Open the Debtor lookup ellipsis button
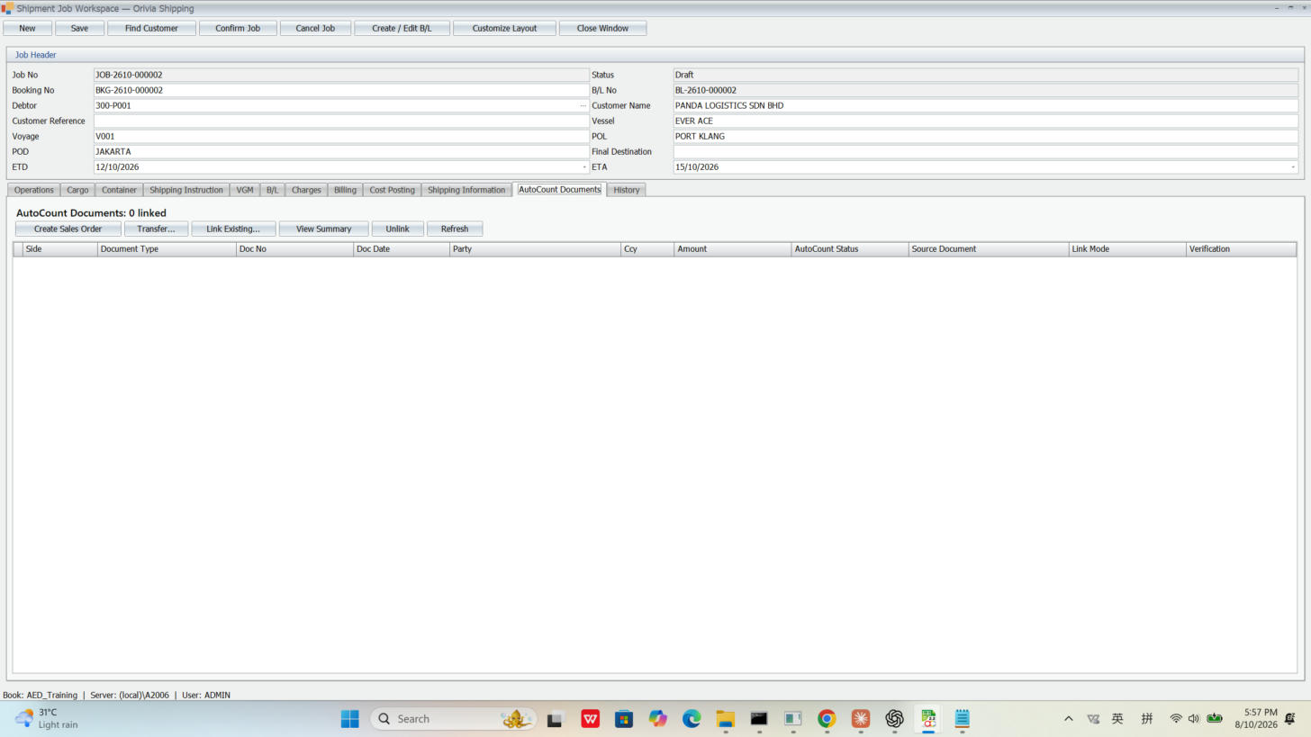Image resolution: width=1311 pixels, height=737 pixels. (583, 105)
